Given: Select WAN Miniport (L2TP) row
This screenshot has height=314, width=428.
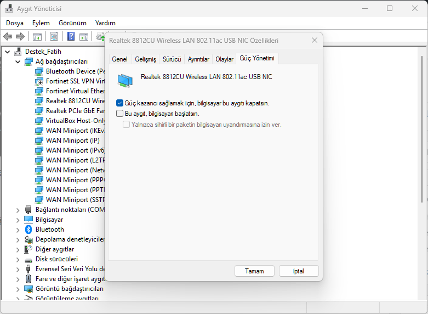Looking at the screenshot, I should (70, 160).
